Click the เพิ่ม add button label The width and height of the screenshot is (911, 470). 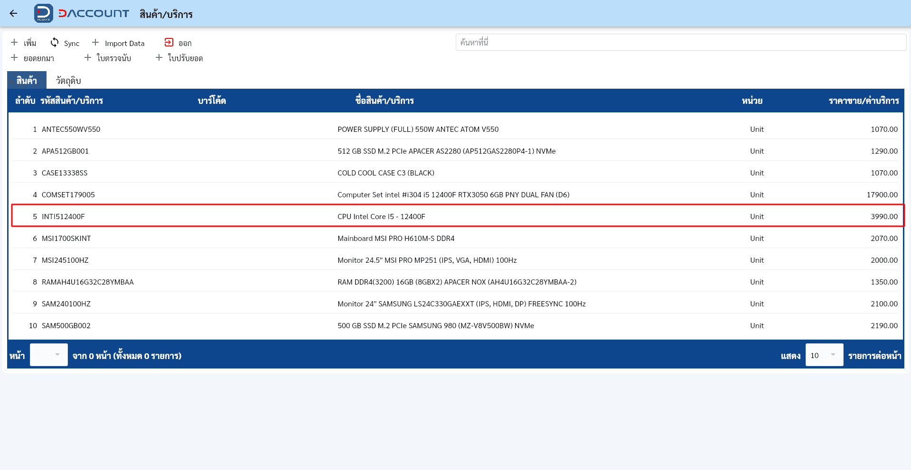(x=30, y=43)
